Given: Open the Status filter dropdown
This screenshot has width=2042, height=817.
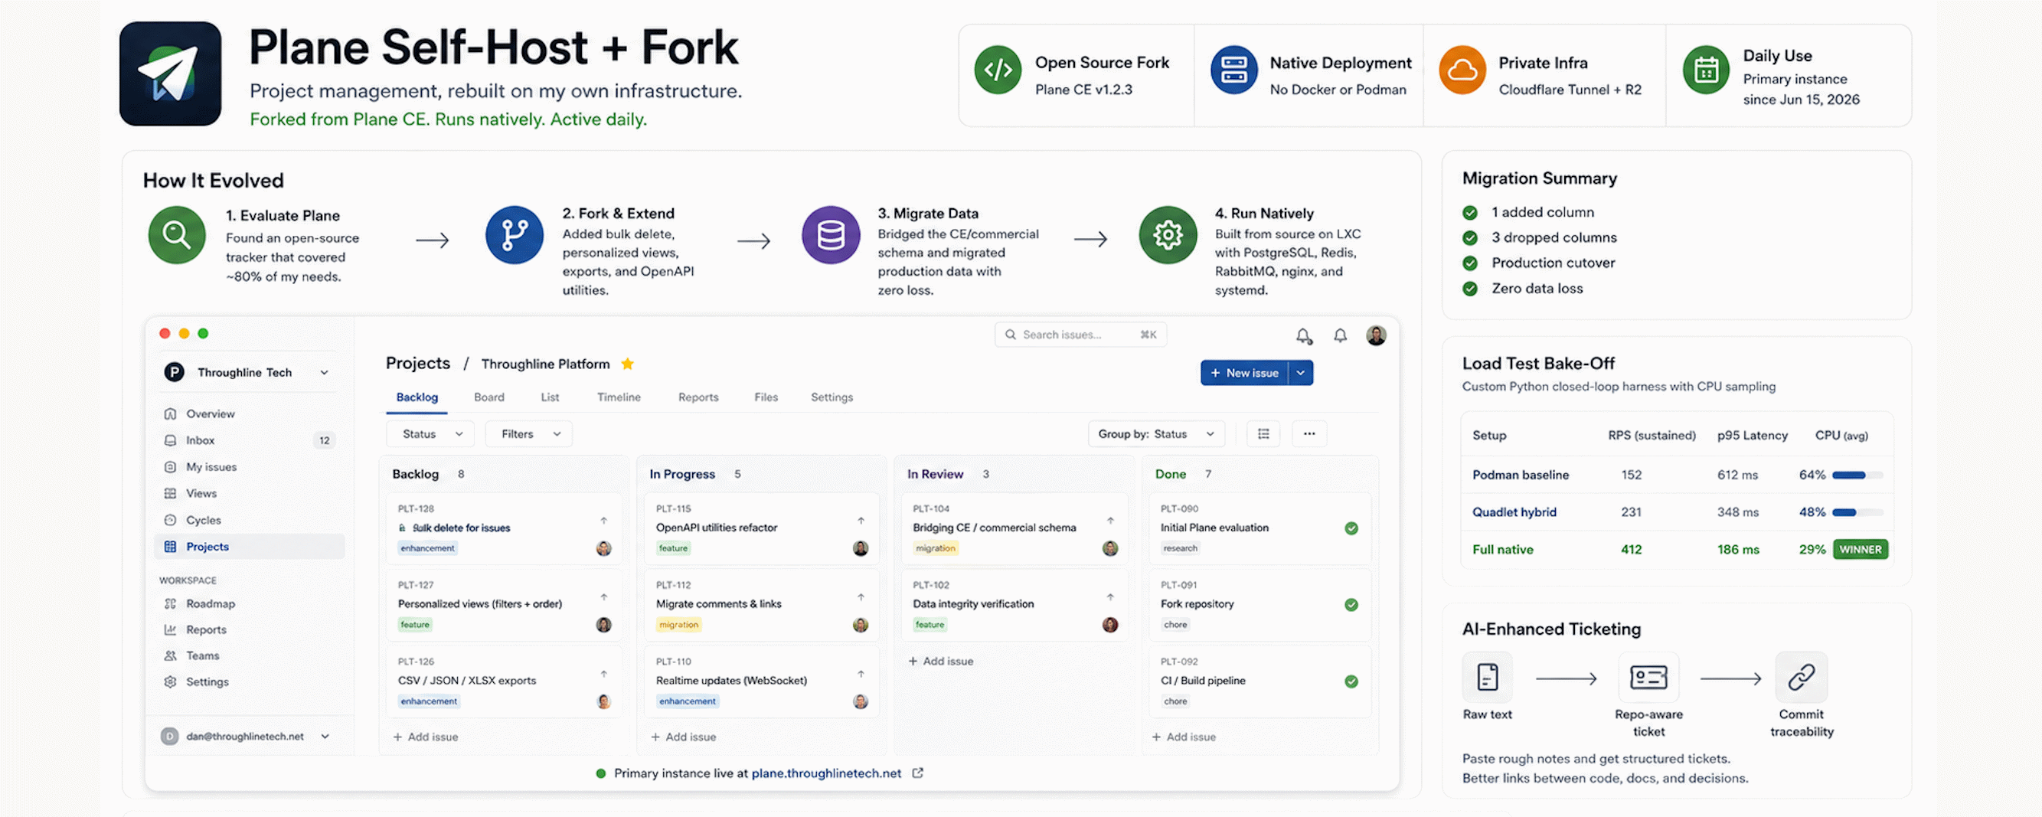Looking at the screenshot, I should click(430, 434).
